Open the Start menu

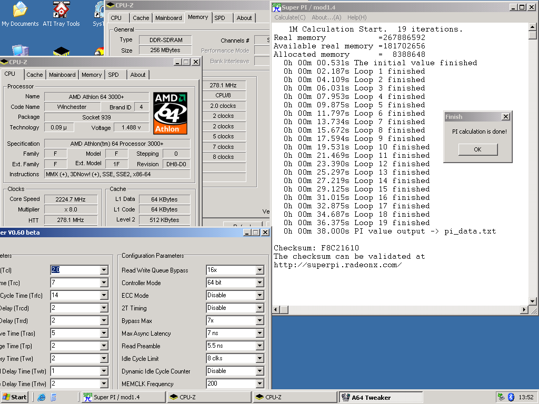[x=14, y=397]
